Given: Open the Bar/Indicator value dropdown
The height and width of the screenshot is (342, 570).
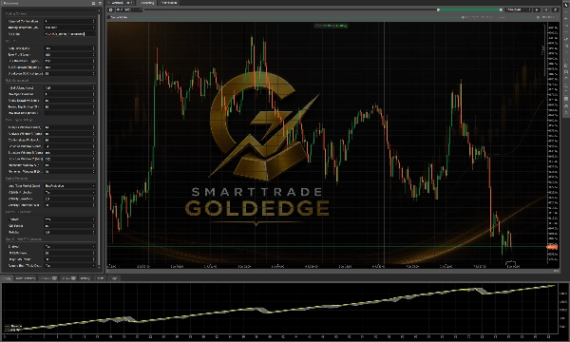Looking at the screenshot, I should point(69,185).
